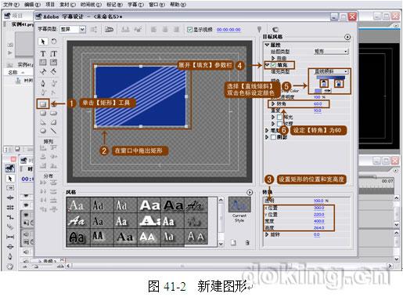Expand the 转角 angle triangle

pyautogui.click(x=273, y=104)
